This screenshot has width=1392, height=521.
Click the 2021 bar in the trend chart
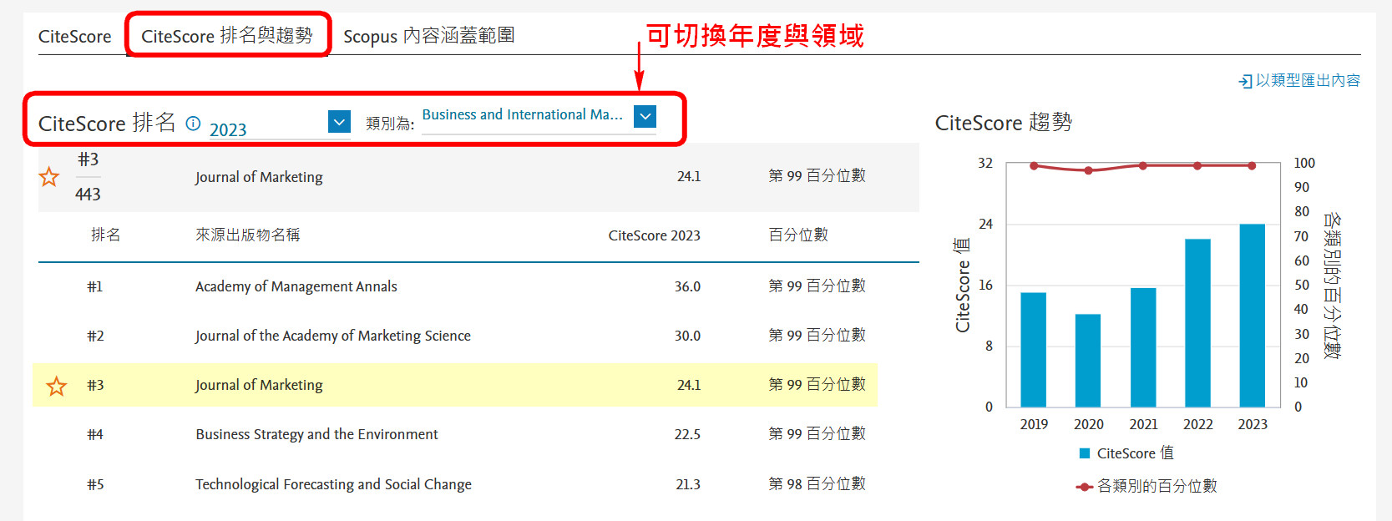point(1143,347)
